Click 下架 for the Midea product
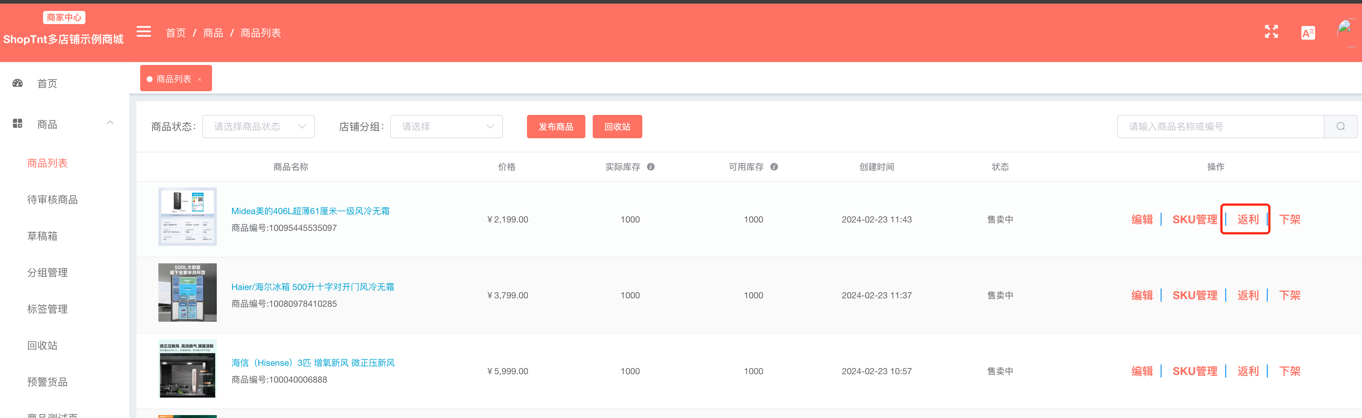The image size is (1362, 418). 1290,219
